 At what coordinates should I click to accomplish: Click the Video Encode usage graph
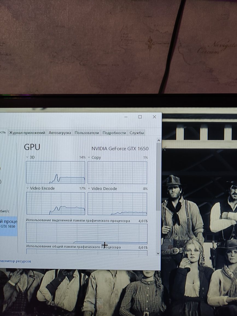(55, 203)
